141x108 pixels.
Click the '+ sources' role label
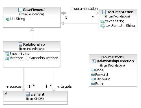(x=14, y=87)
